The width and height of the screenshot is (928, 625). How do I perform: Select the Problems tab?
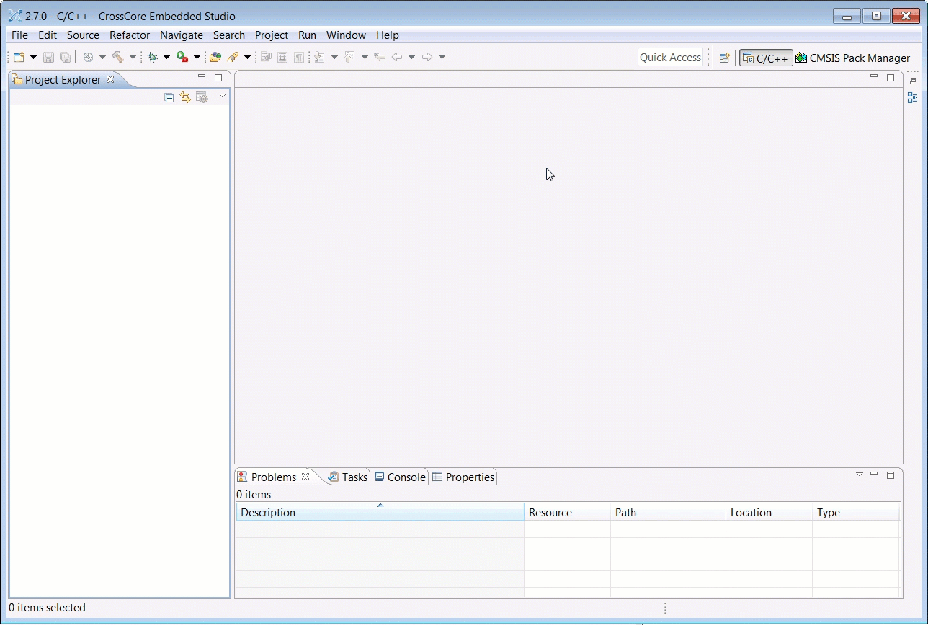tap(274, 477)
